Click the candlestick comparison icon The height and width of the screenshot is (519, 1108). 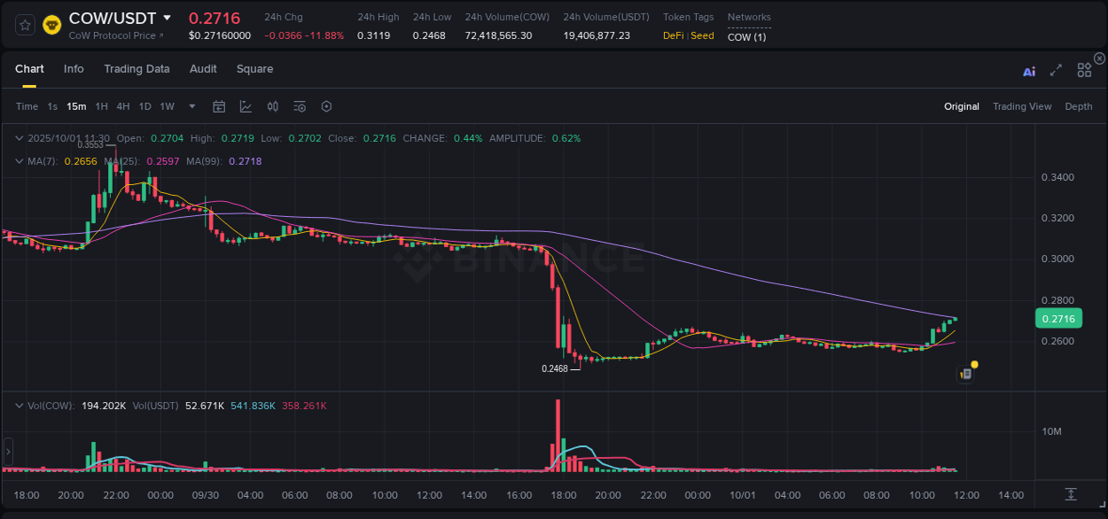coord(273,105)
